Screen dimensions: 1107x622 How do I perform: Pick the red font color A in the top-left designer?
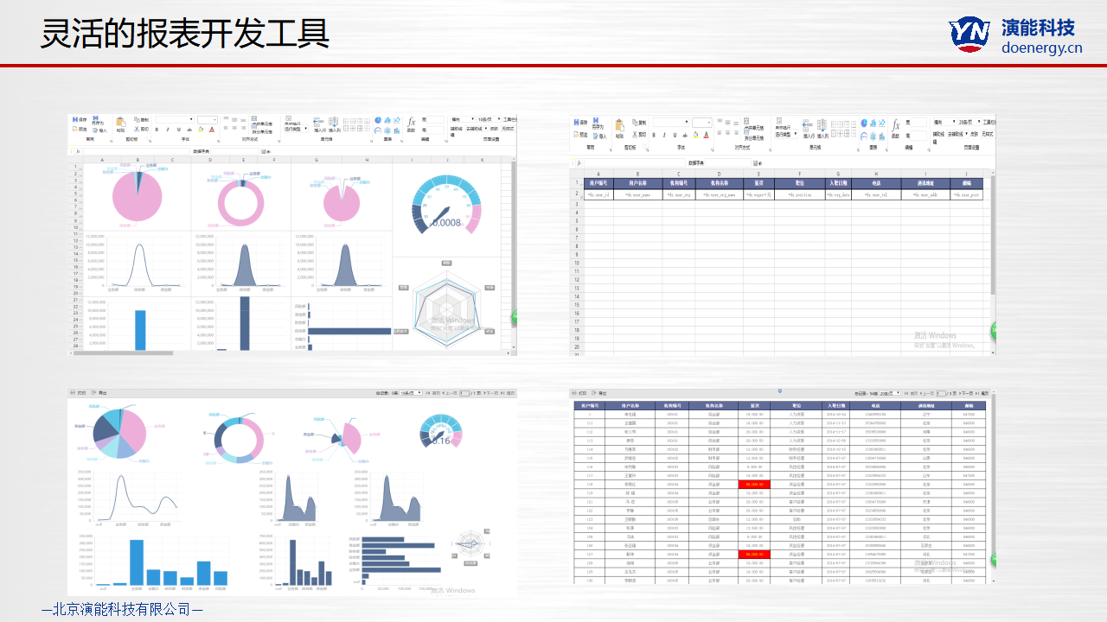coord(213,130)
